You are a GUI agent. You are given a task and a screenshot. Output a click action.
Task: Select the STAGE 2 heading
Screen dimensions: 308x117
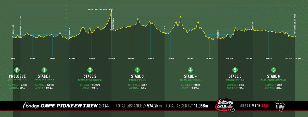pyautogui.click(x=90, y=76)
